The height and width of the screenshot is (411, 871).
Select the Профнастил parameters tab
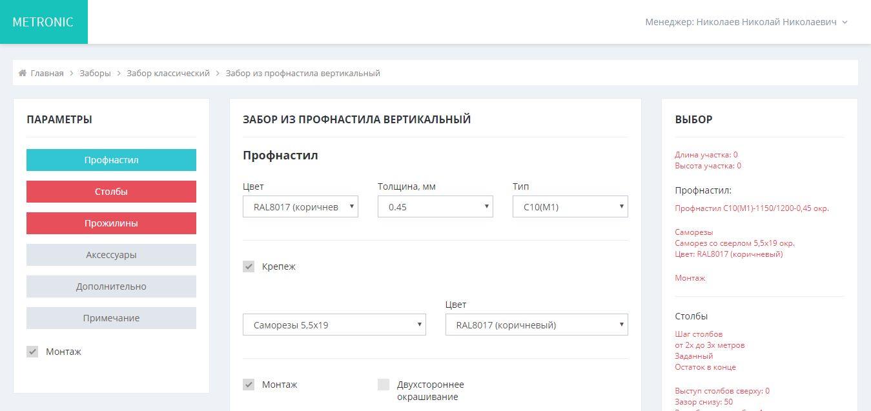pos(111,160)
